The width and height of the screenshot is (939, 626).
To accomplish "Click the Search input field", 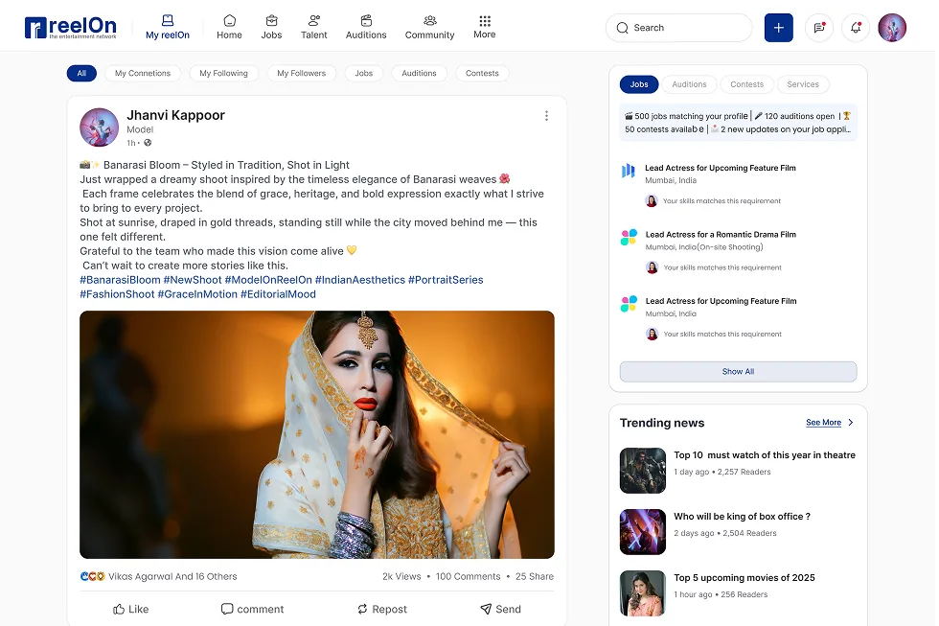I will [678, 28].
